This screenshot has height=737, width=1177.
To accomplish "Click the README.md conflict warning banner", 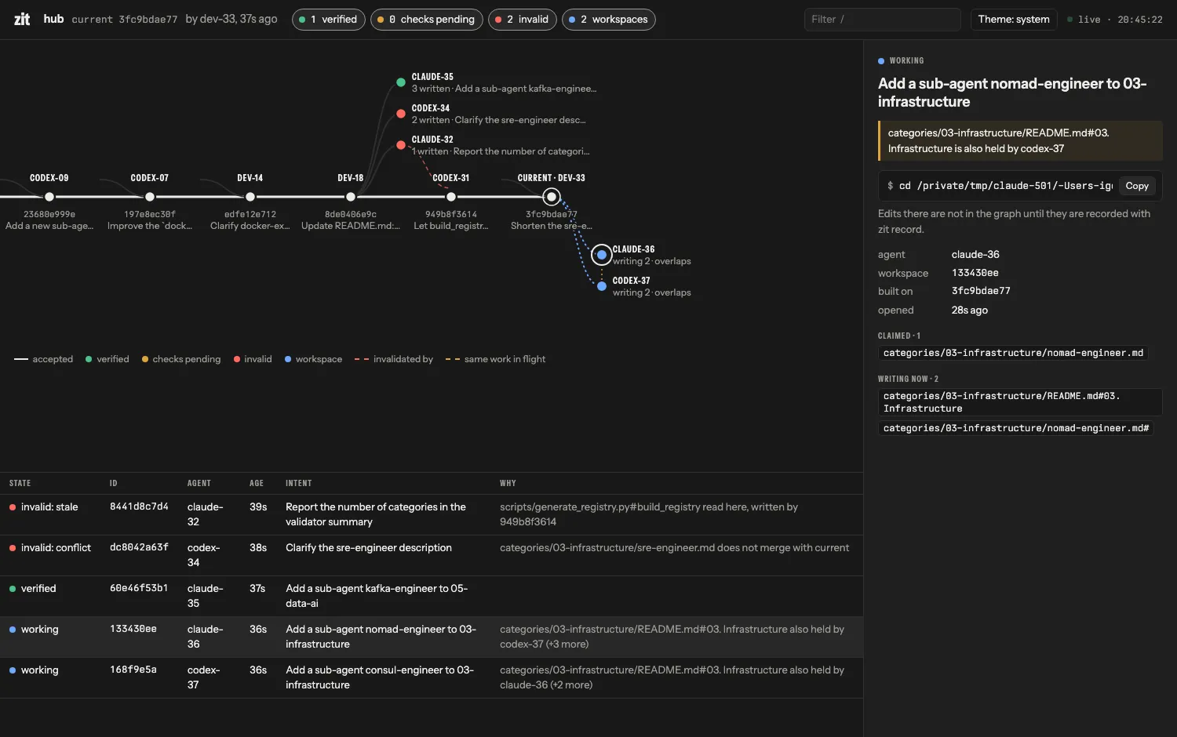I will 1020,141.
